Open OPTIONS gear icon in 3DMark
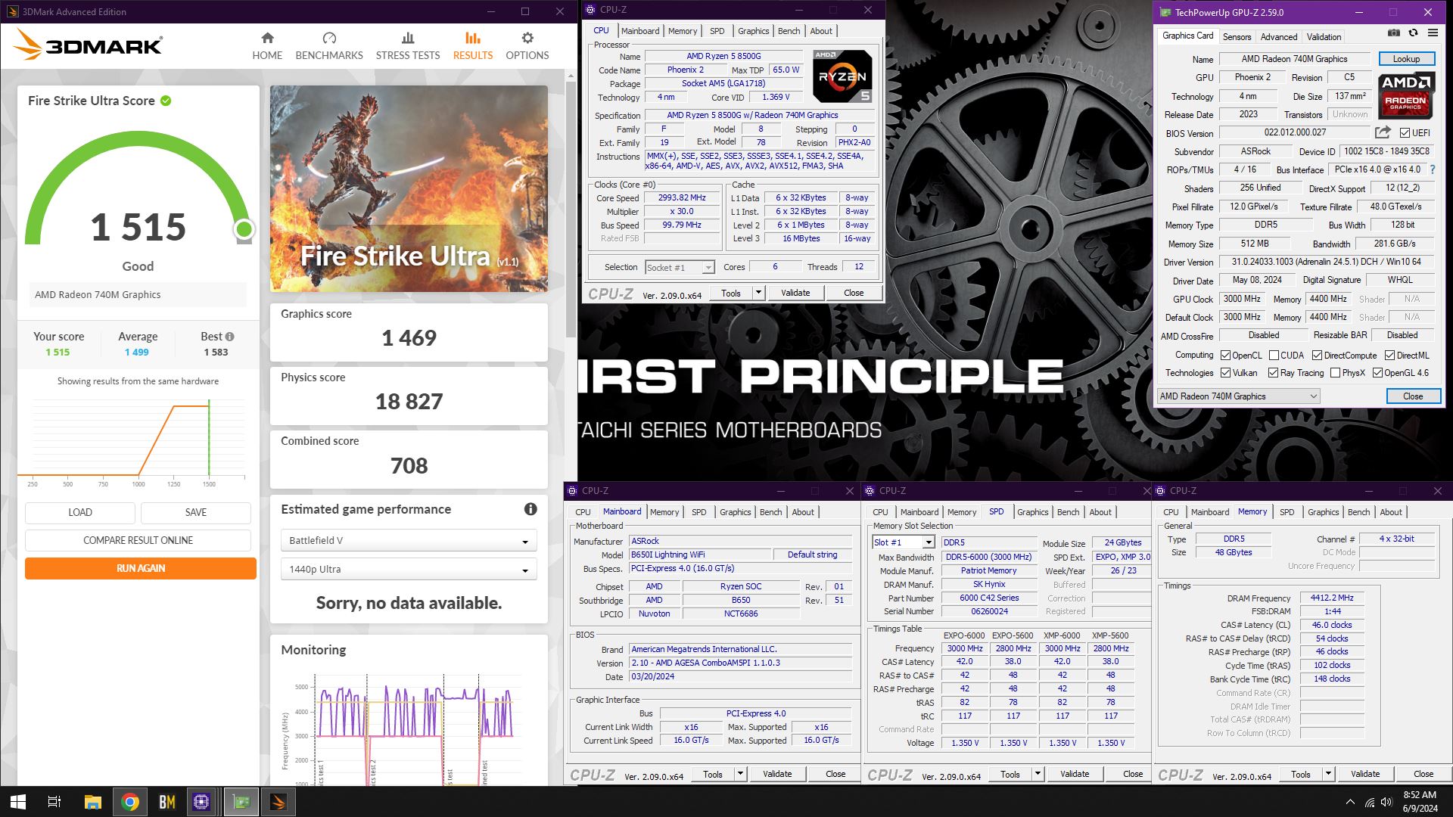 click(527, 38)
